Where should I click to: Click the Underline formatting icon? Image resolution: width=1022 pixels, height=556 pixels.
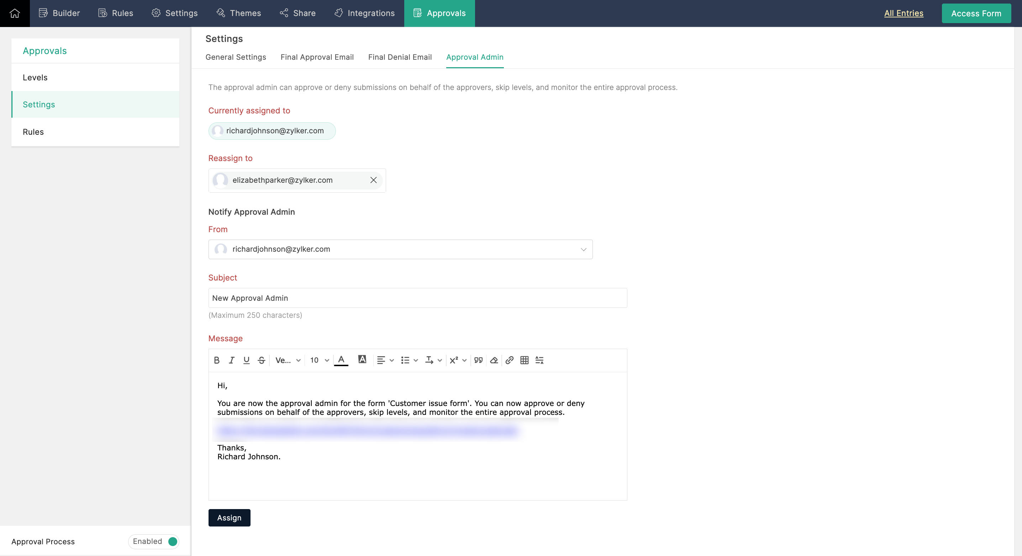coord(246,360)
